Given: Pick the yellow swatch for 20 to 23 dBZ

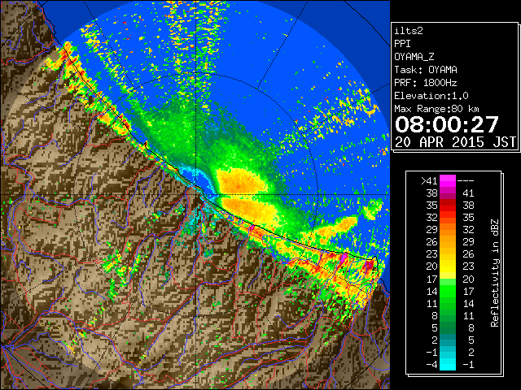Looking at the screenshot, I should coord(448,266).
